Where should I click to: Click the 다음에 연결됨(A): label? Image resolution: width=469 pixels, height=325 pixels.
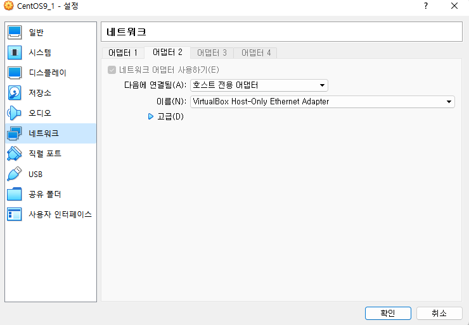155,85
